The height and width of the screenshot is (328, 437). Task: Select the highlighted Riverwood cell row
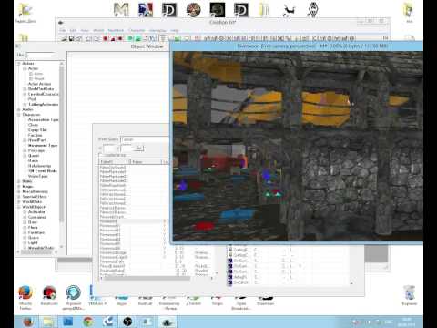[x=134, y=221]
